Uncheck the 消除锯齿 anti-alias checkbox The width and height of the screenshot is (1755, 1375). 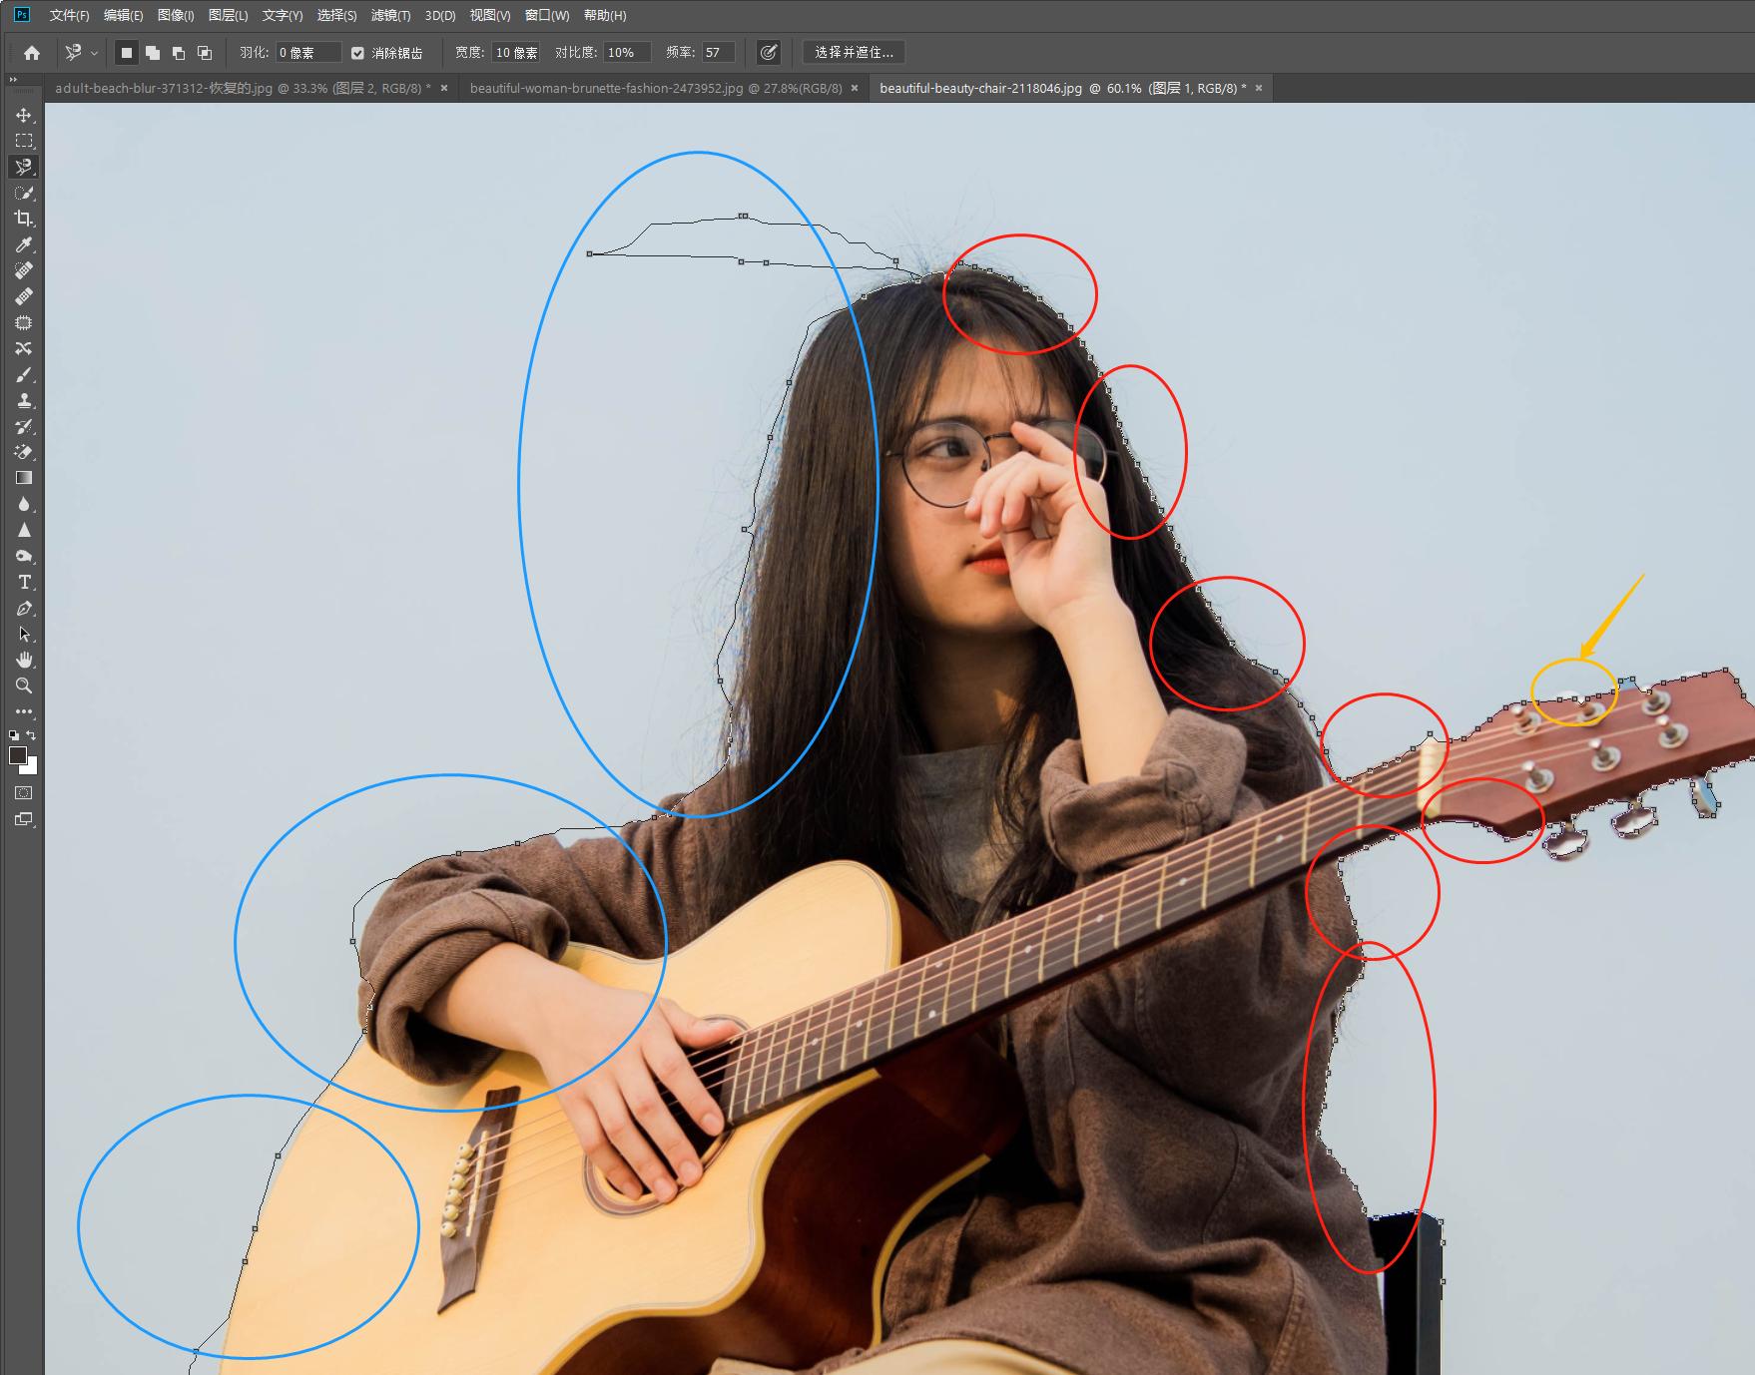tap(357, 53)
